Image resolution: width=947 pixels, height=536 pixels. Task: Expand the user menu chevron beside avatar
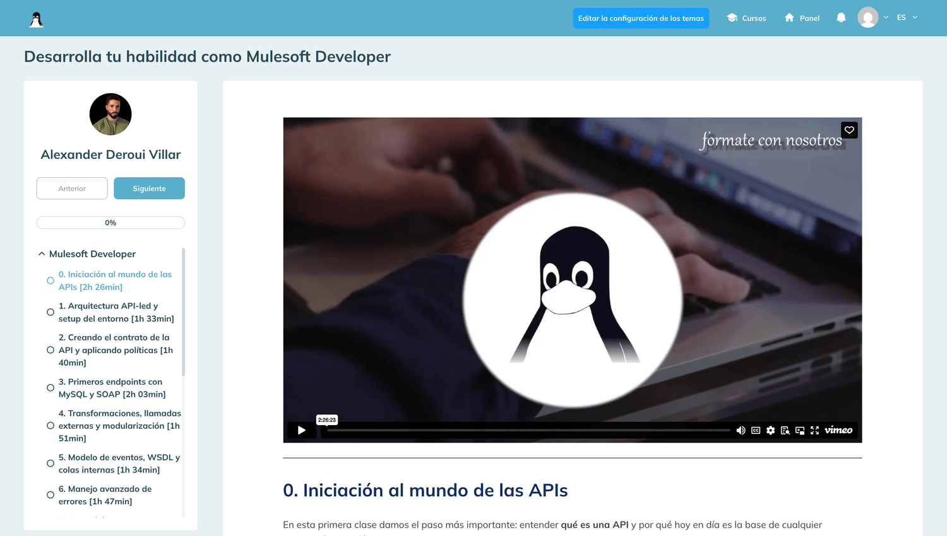886,18
